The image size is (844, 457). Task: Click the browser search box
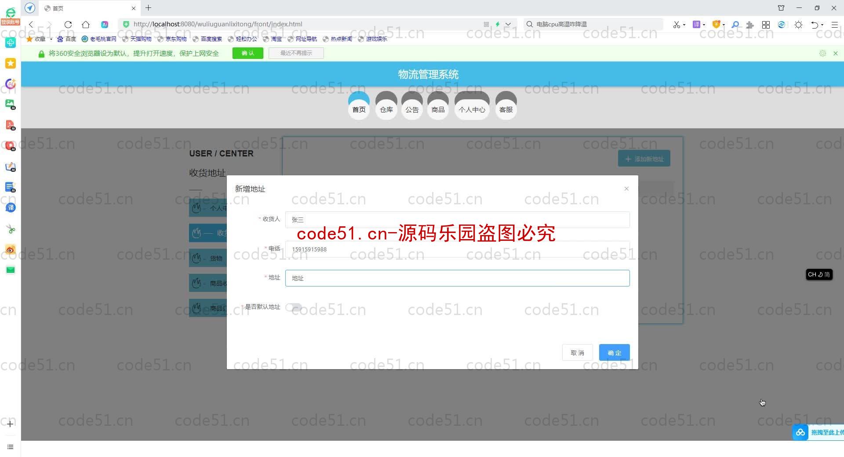[x=593, y=25]
